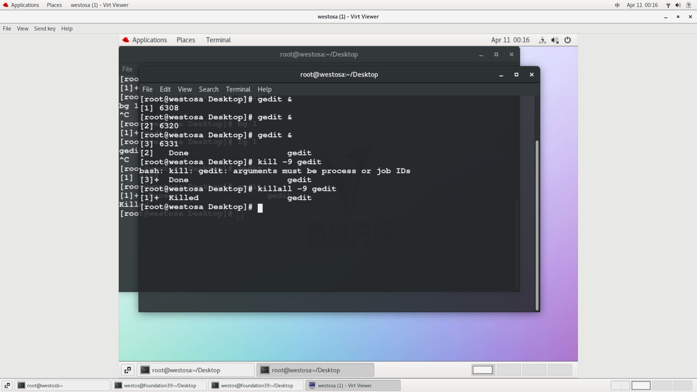Image resolution: width=697 pixels, height=392 pixels.
Task: Click the guest show-desktop taskbar icon
Action: tap(127, 370)
